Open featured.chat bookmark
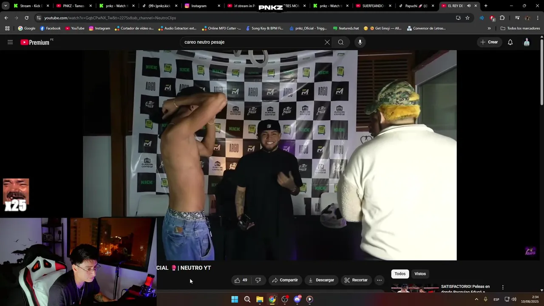The image size is (544, 306). [346, 28]
